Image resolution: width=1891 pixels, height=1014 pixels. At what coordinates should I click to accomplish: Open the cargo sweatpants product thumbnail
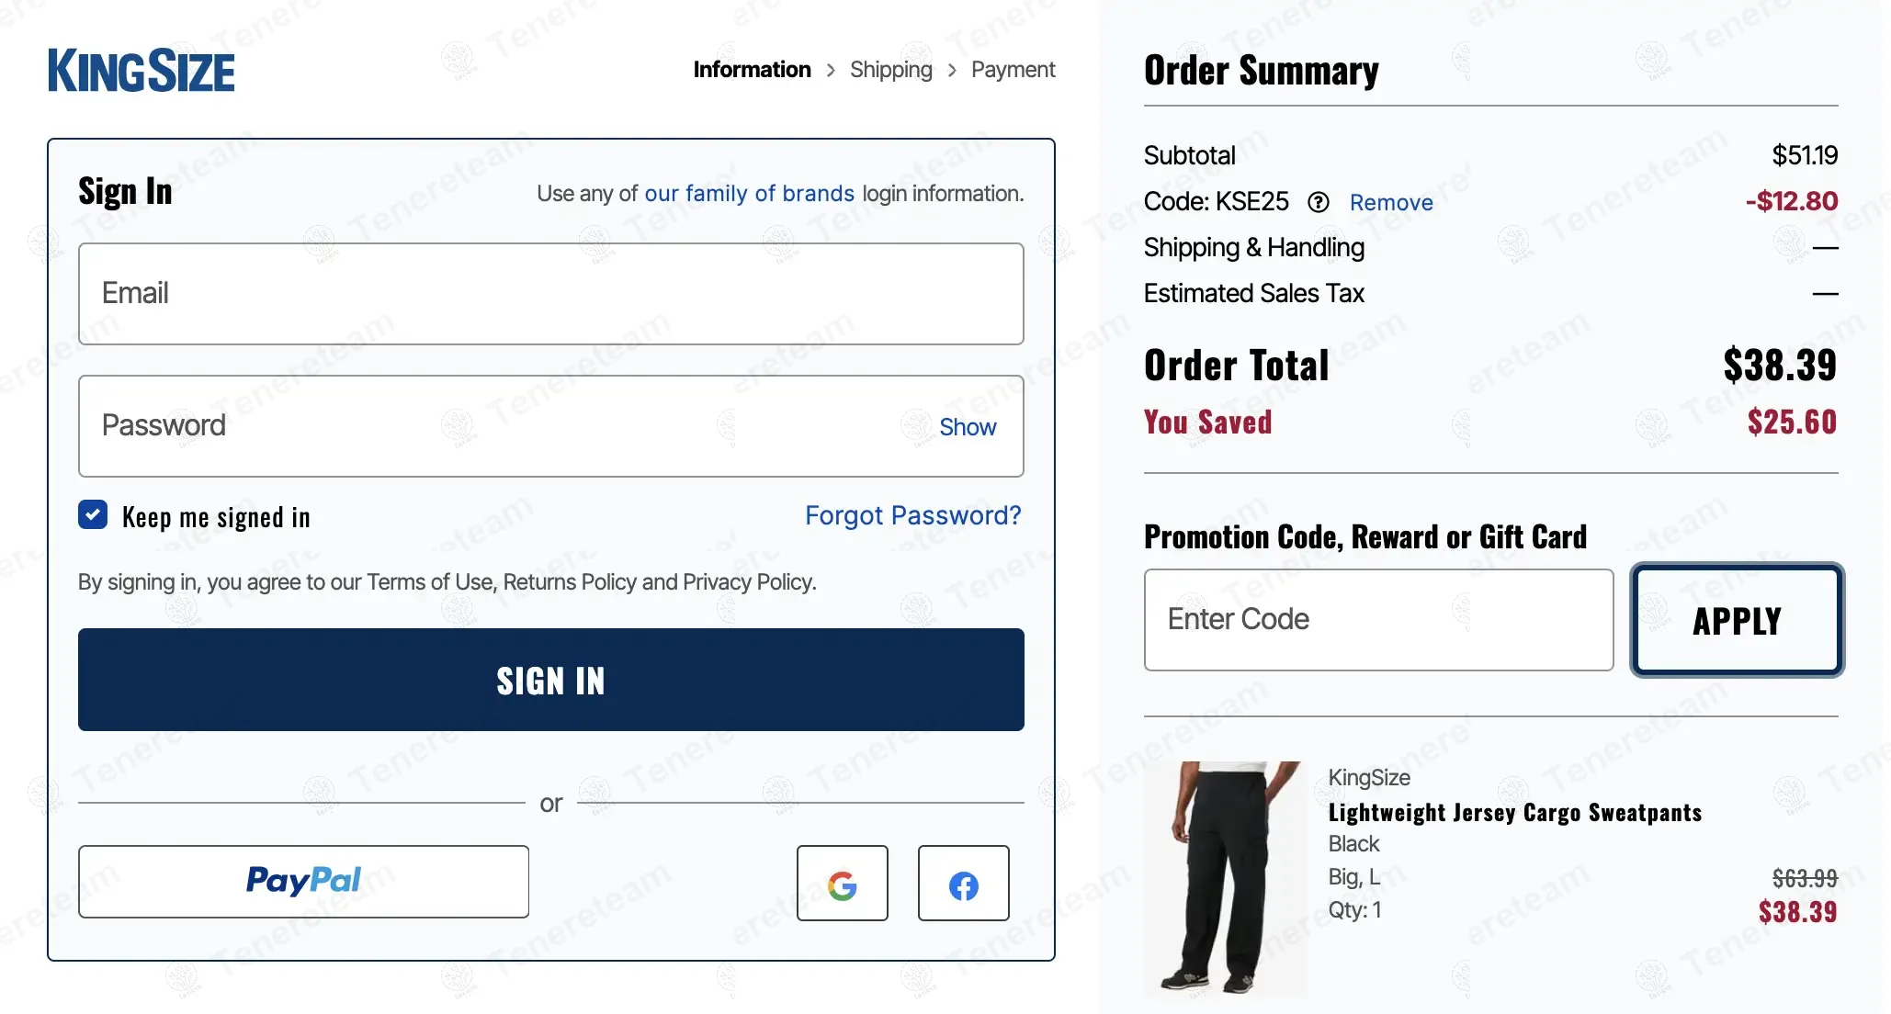(1224, 878)
